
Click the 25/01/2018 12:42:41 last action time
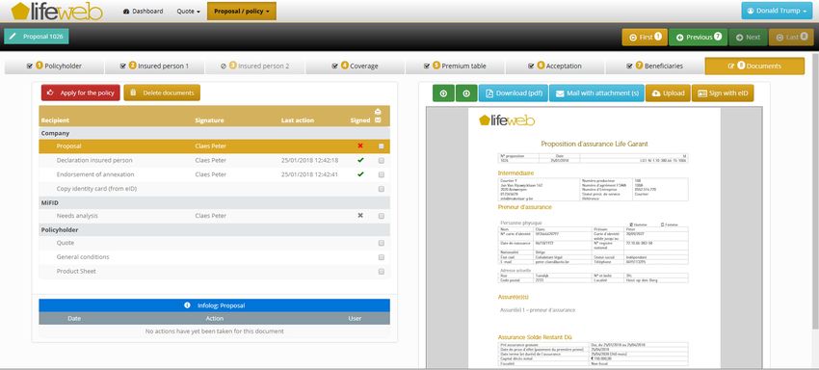(309, 174)
